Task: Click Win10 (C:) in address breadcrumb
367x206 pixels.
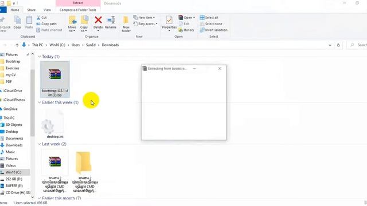Action: [57, 45]
